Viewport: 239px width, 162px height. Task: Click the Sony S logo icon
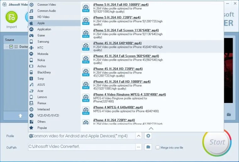tap(31, 78)
